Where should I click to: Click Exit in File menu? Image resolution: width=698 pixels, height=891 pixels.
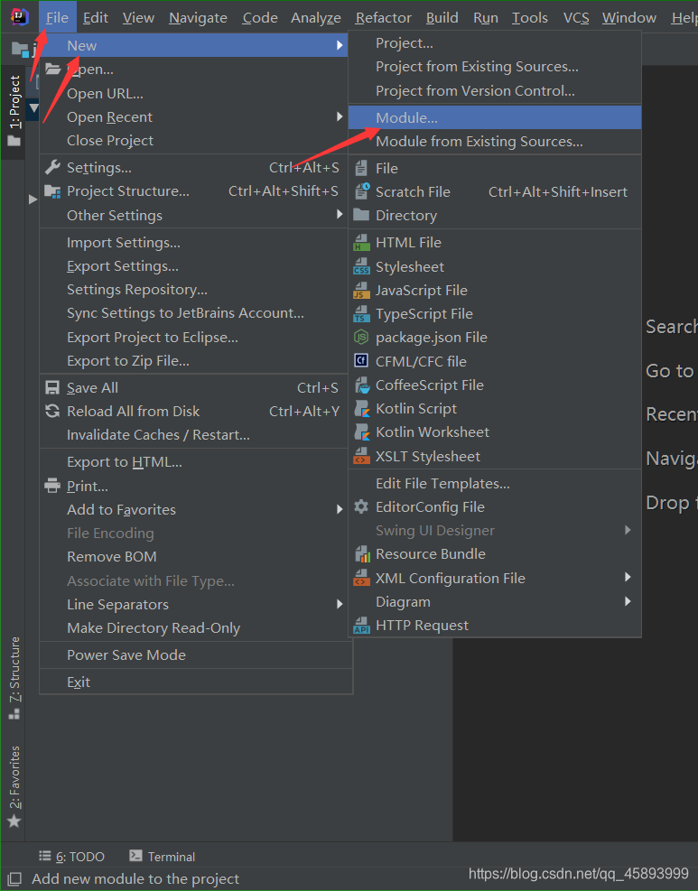[x=194, y=682]
